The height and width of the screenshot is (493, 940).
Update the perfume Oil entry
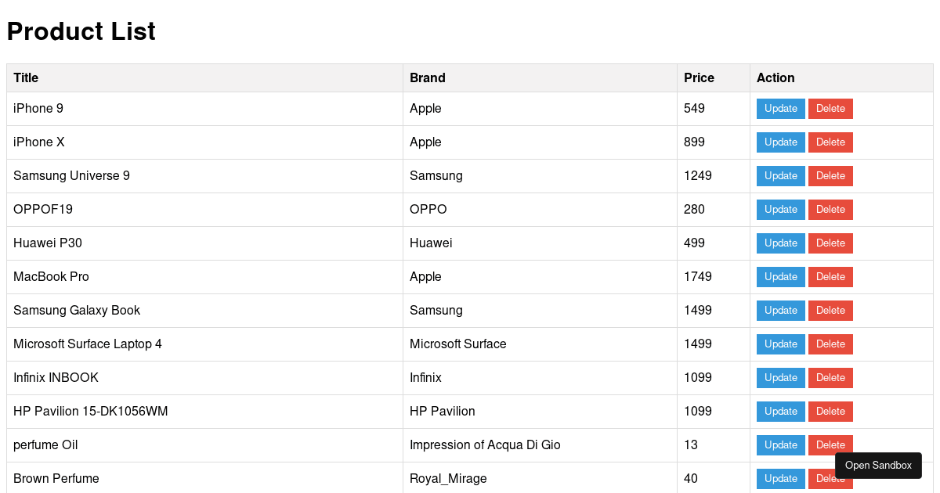pos(780,445)
